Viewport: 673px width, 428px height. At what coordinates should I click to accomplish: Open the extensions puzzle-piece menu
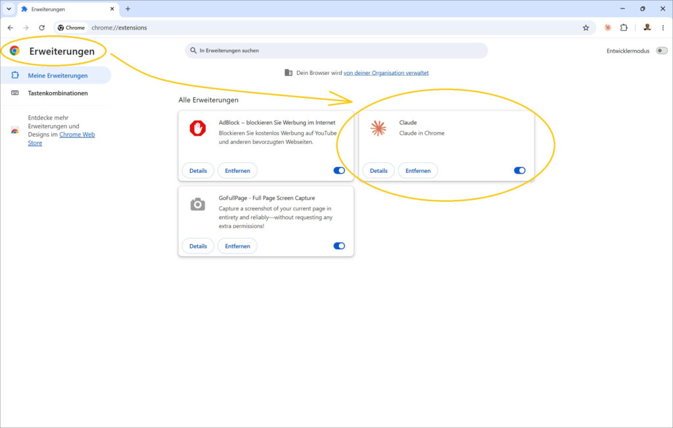(624, 28)
